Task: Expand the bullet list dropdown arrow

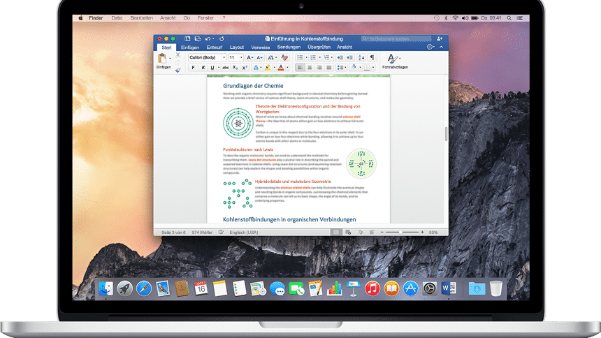Action: [306, 57]
